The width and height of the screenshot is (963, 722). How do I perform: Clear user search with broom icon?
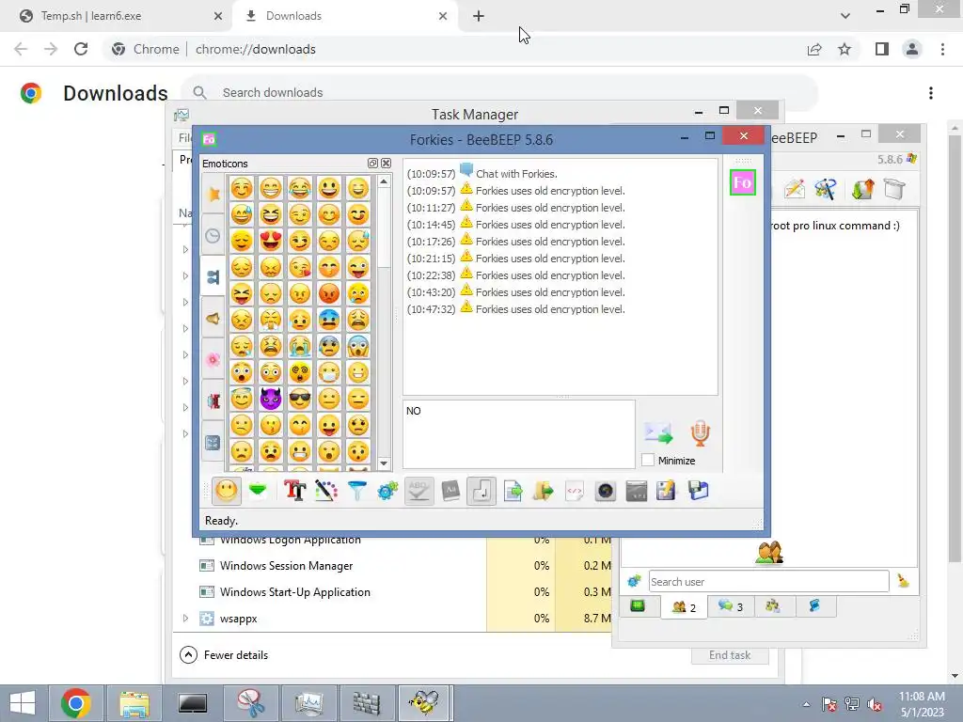click(903, 581)
